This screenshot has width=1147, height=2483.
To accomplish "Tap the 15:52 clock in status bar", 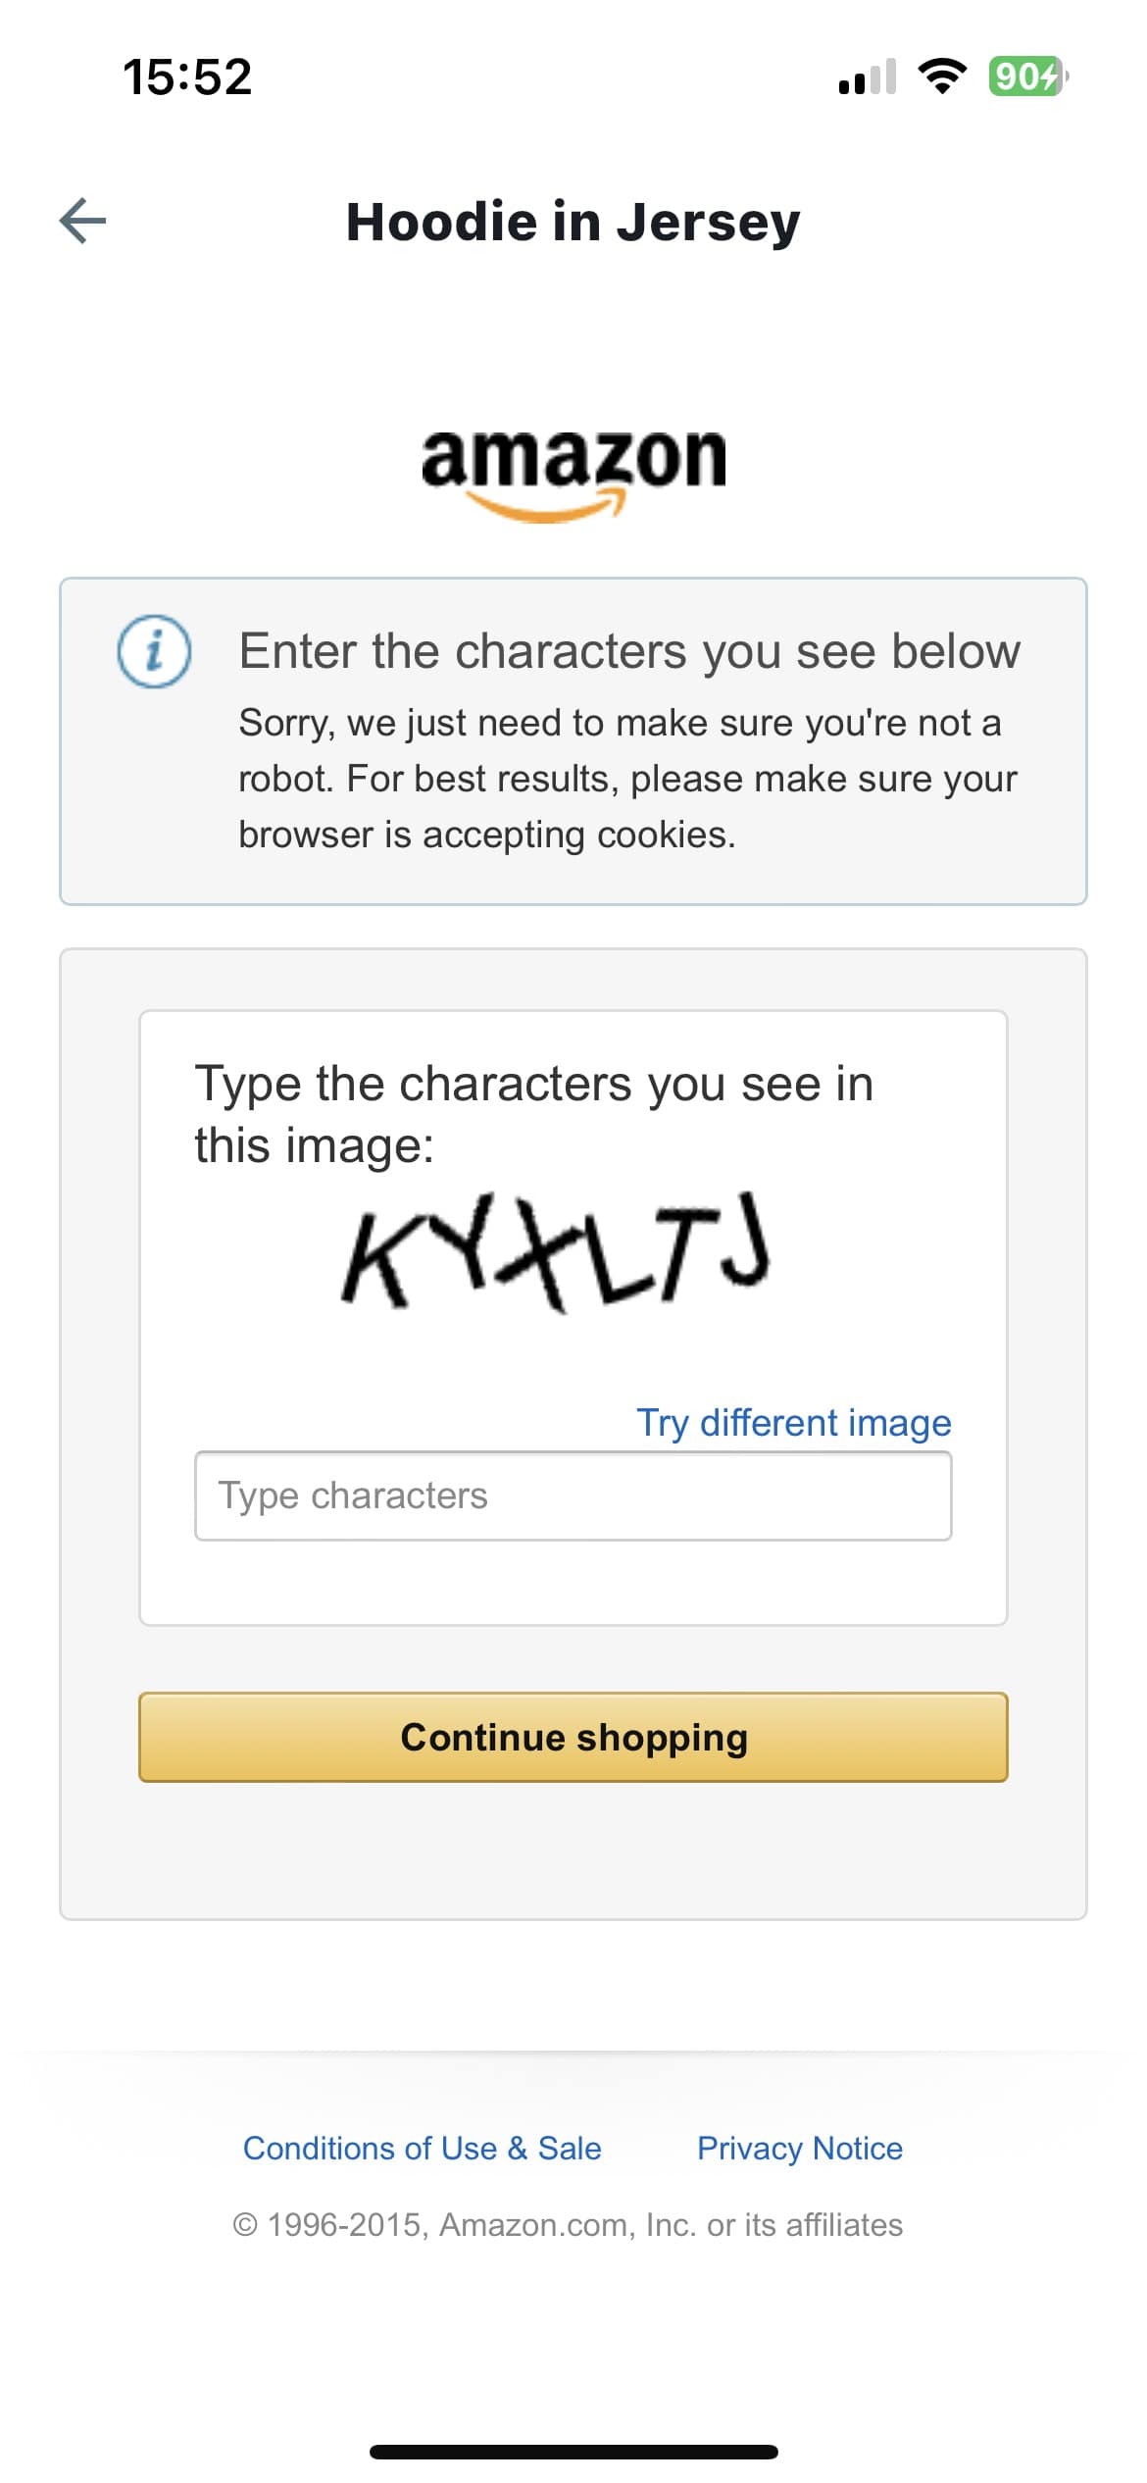I will [x=187, y=77].
